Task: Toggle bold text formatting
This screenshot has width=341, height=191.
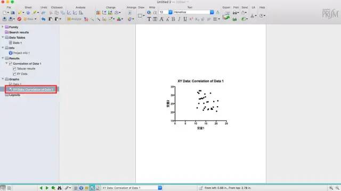Action: 173,19
